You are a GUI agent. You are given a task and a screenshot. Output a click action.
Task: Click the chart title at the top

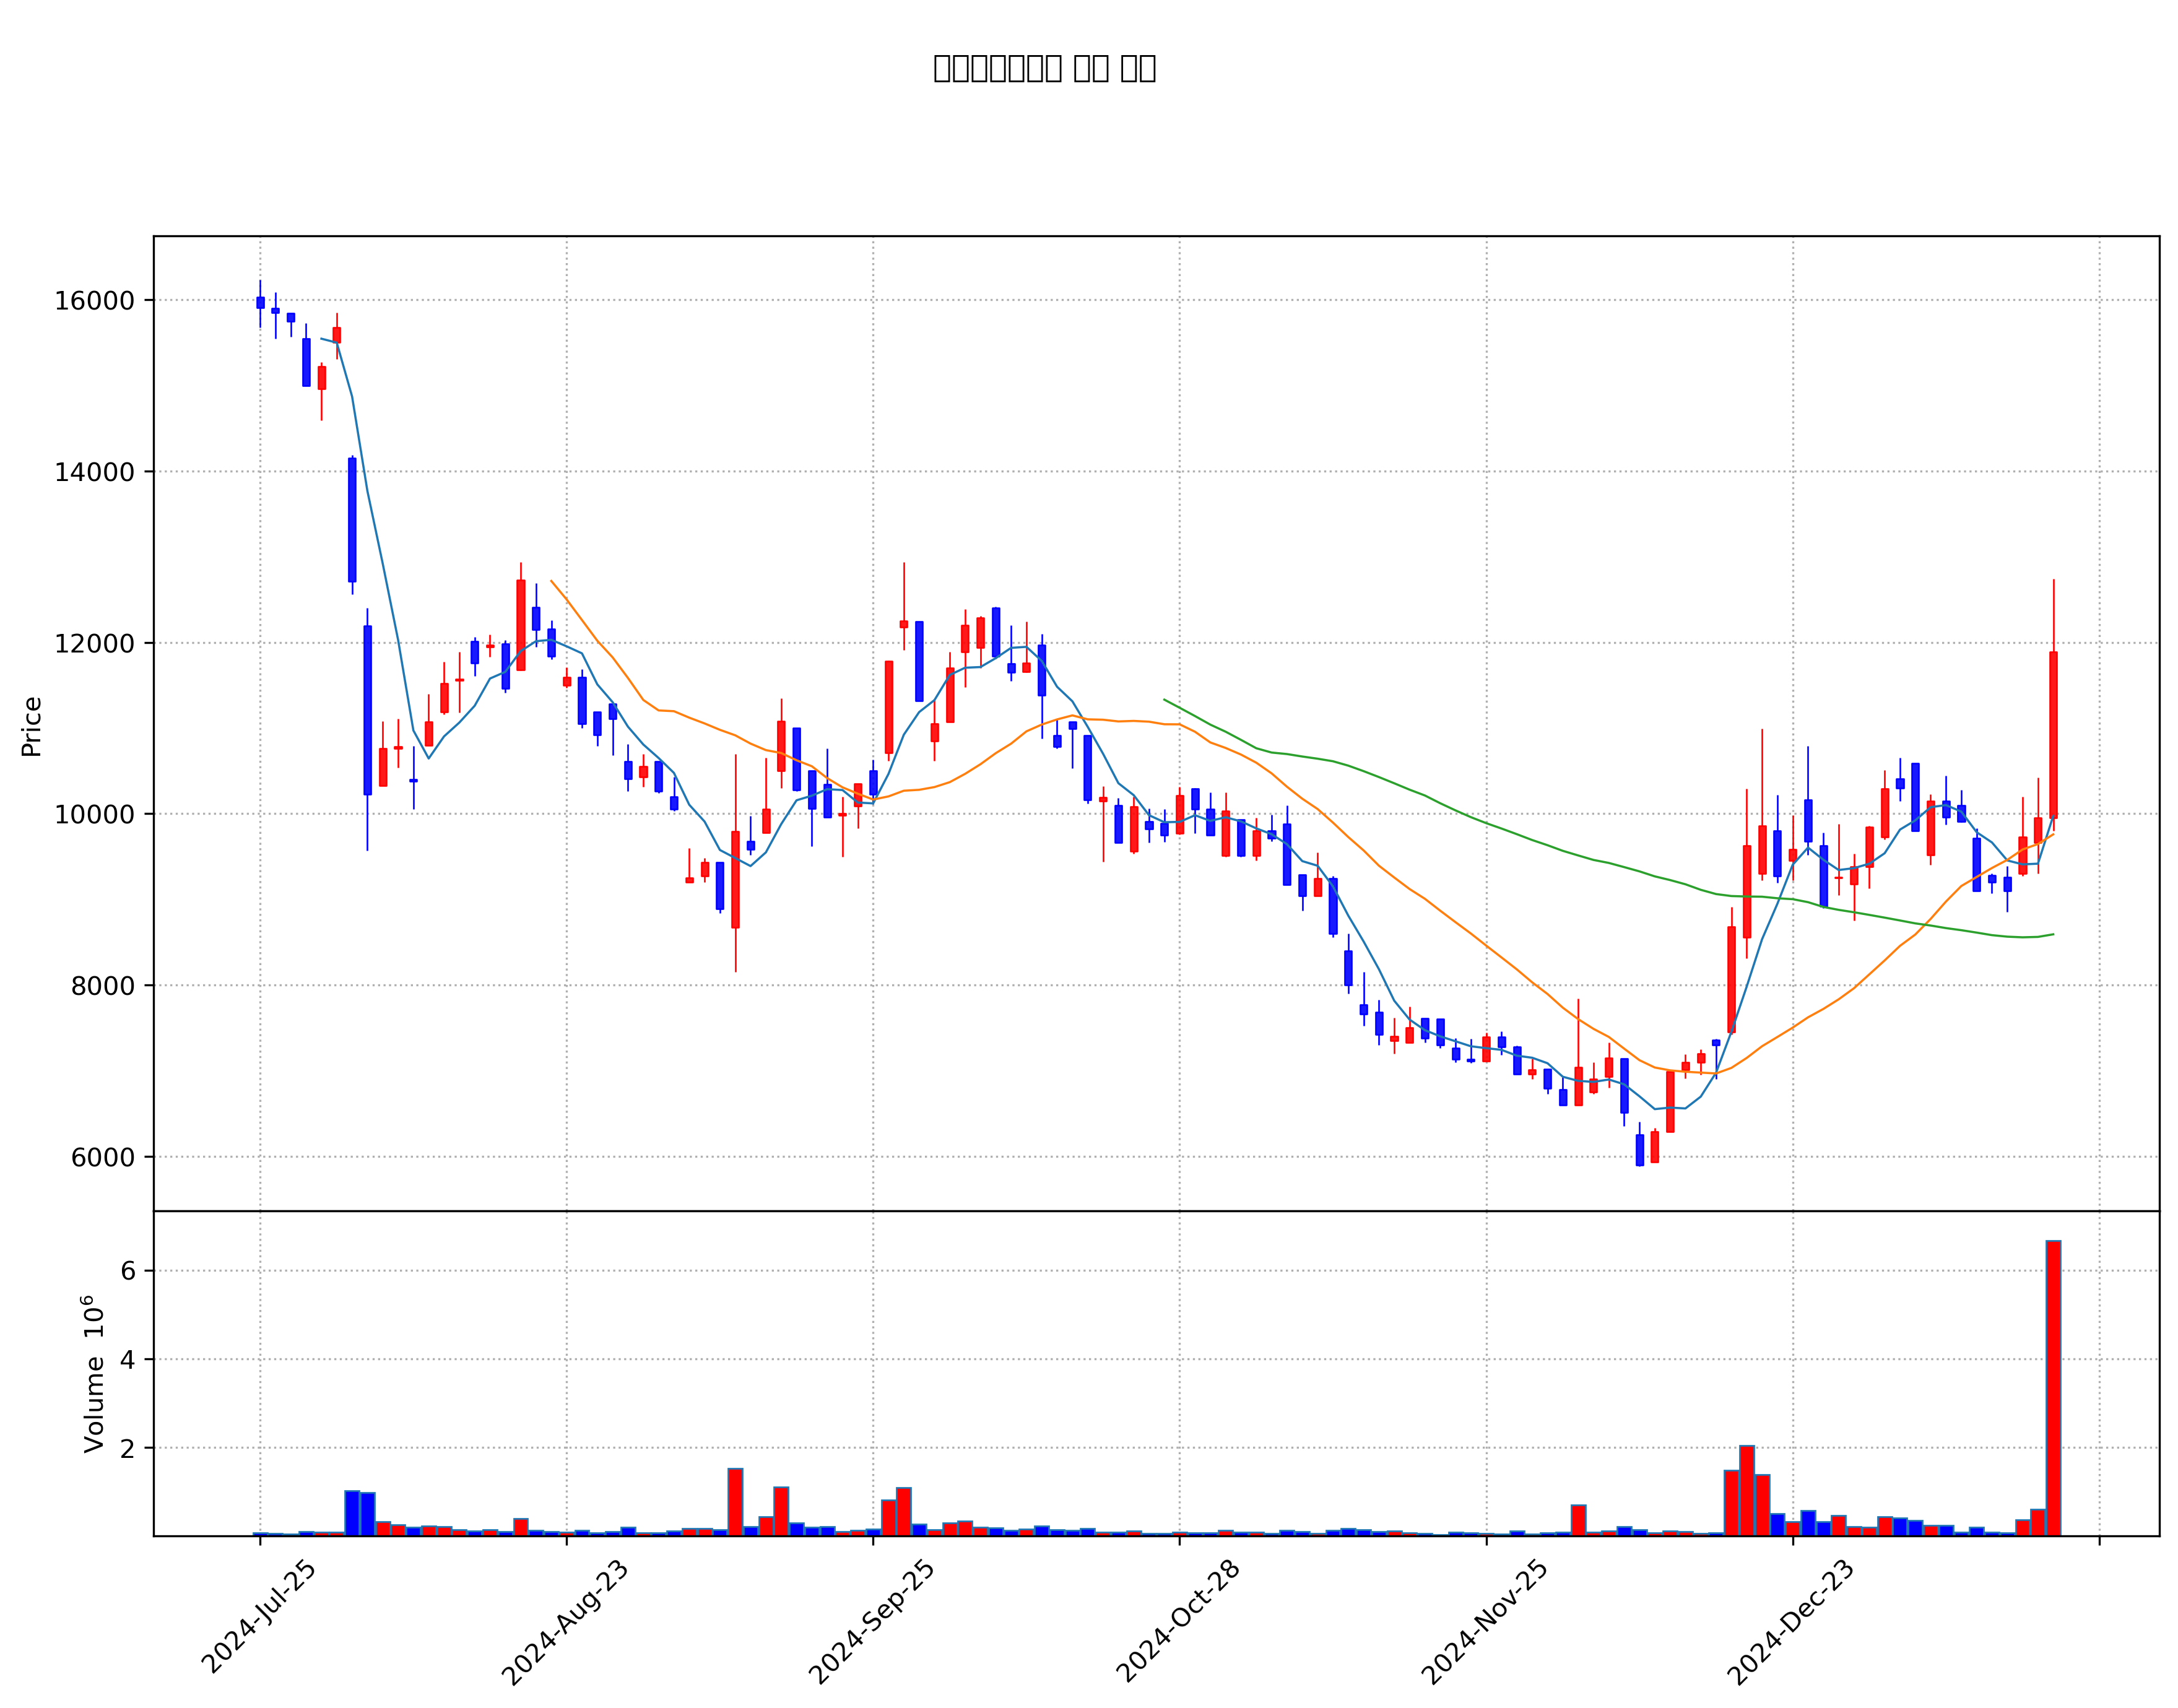tap(1044, 68)
